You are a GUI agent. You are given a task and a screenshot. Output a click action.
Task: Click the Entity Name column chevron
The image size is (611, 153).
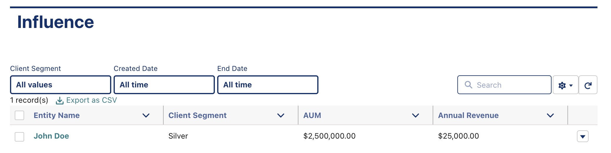click(146, 115)
